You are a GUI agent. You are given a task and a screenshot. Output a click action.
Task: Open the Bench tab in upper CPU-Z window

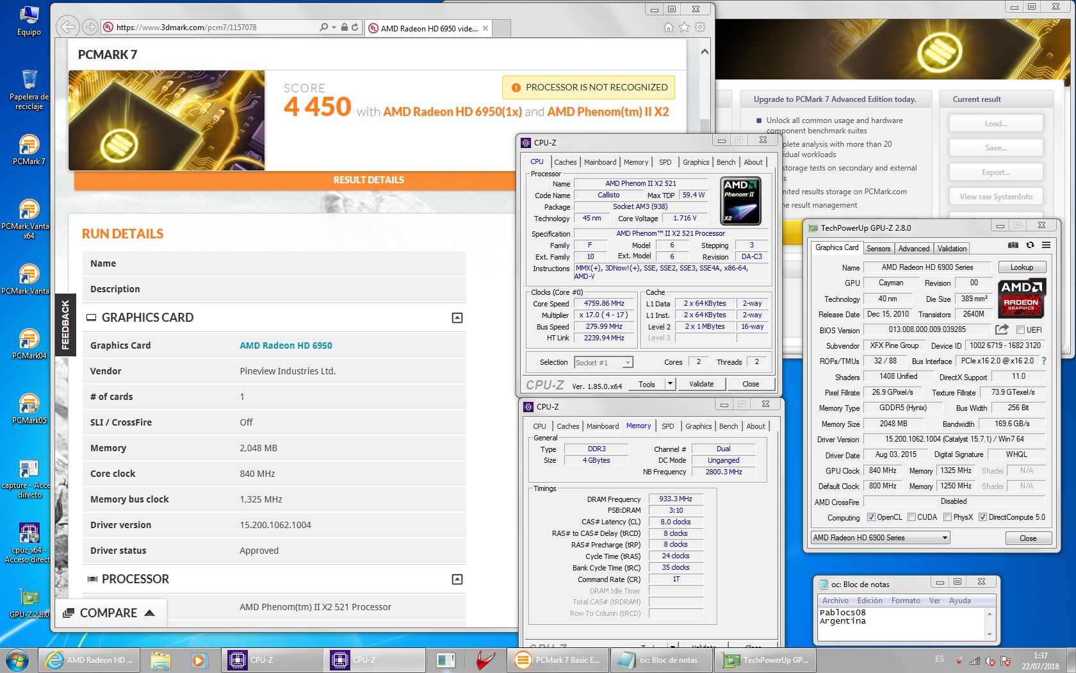(726, 162)
